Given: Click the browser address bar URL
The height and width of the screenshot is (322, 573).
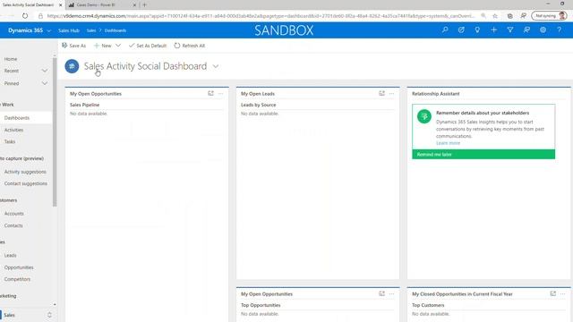Looking at the screenshot, I should (261, 16).
